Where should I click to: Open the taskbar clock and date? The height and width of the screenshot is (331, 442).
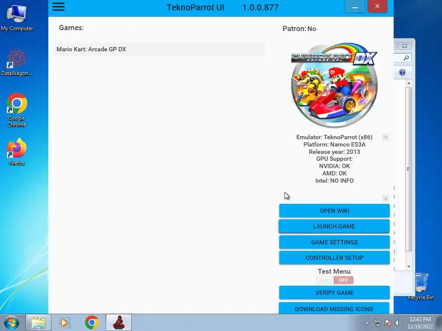(420, 323)
